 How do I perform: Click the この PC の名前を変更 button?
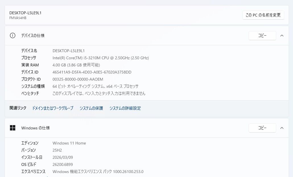click(x=263, y=15)
